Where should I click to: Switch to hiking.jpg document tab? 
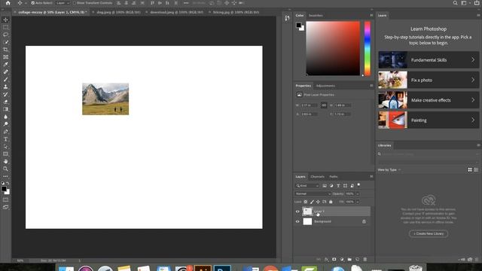[x=236, y=12]
